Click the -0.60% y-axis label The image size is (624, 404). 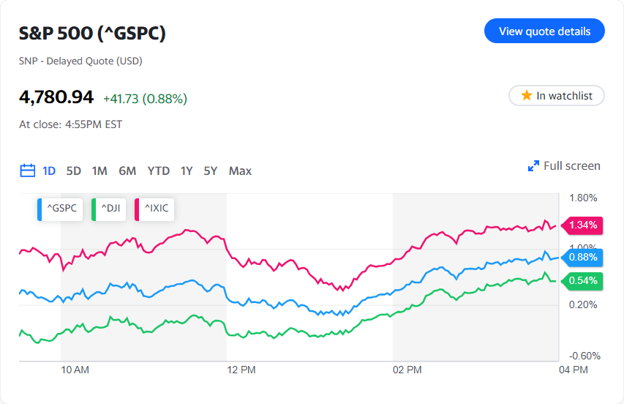point(584,356)
